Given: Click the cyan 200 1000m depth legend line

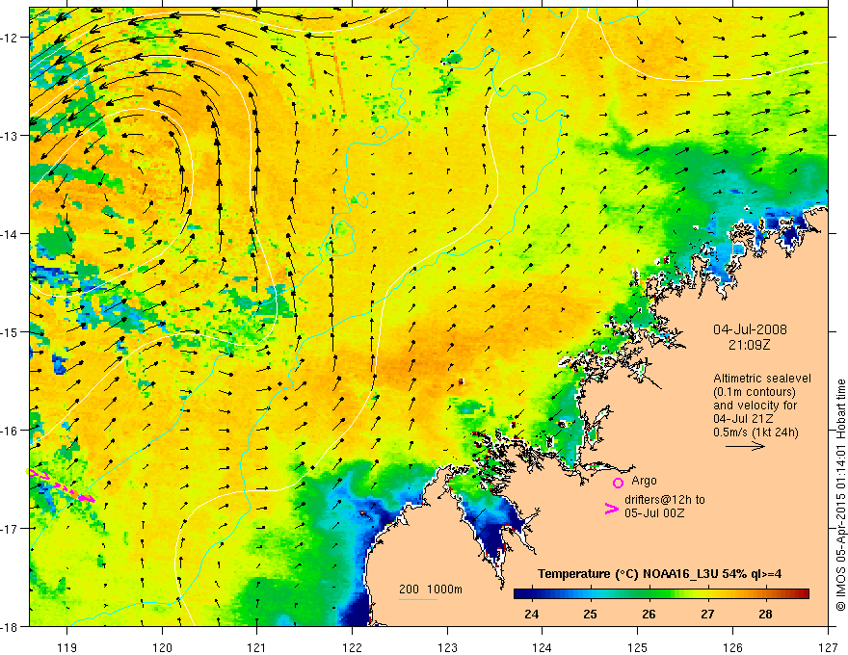Looking at the screenshot, I should pyautogui.click(x=418, y=599).
